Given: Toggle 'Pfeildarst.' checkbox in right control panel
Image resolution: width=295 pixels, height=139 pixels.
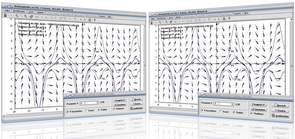Looking at the screenshot, I should click(252, 113).
